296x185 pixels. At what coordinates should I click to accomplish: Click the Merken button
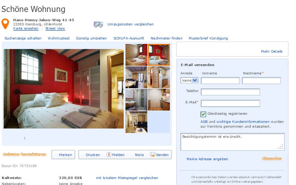pos(63,155)
